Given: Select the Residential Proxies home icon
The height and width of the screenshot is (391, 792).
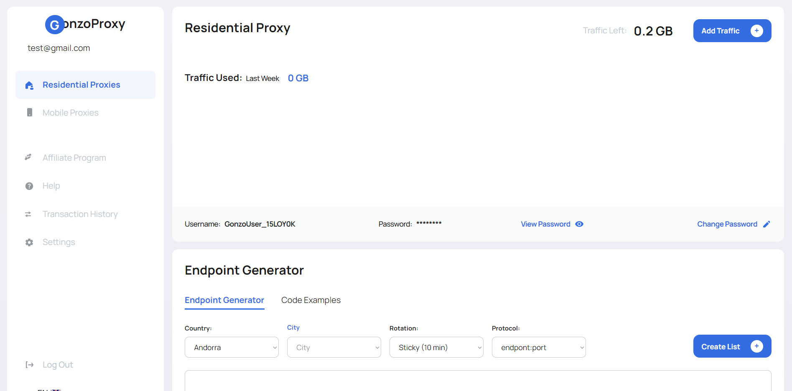Looking at the screenshot, I should click(x=29, y=85).
